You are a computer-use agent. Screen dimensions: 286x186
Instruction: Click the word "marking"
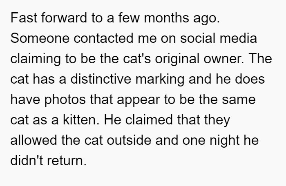(x=160, y=80)
